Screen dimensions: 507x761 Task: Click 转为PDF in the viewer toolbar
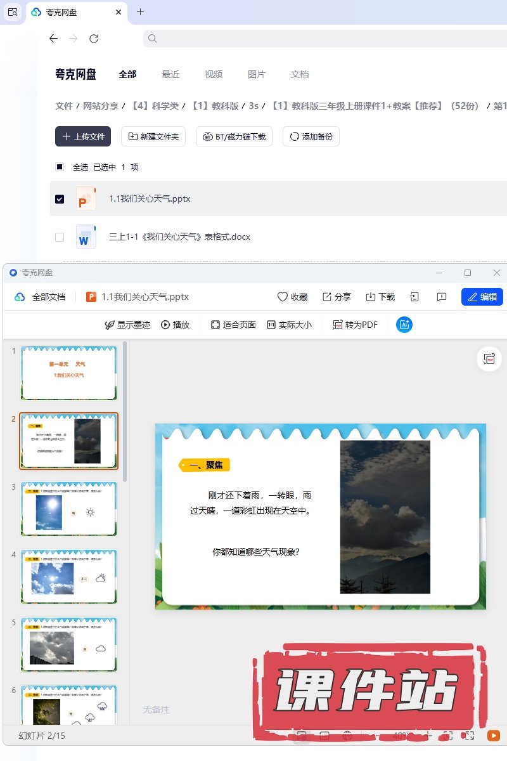(355, 325)
